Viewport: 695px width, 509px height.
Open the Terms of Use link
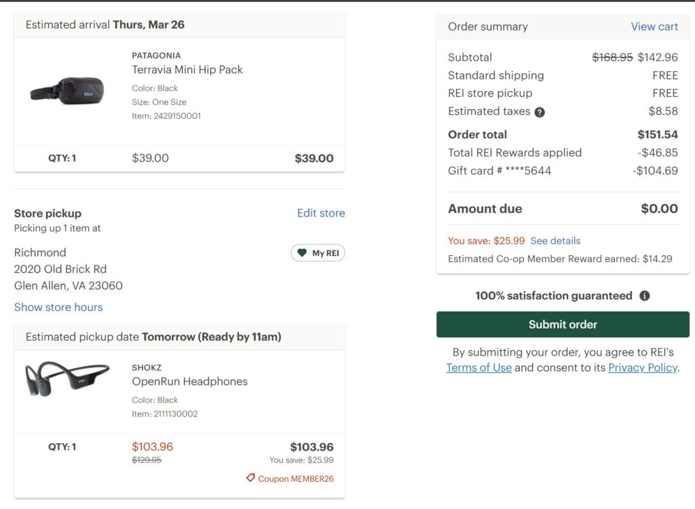[479, 368]
